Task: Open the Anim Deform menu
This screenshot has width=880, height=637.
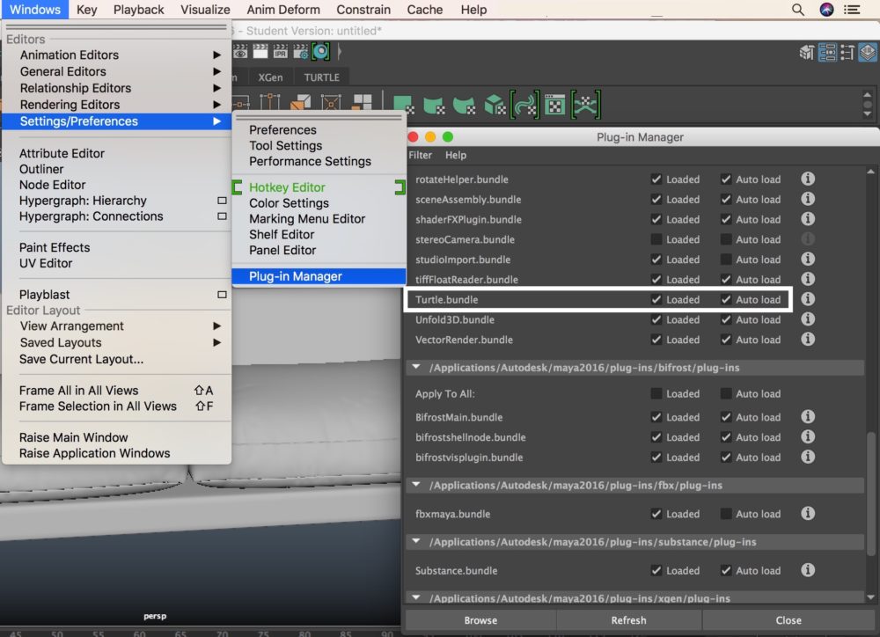Action: pos(283,10)
